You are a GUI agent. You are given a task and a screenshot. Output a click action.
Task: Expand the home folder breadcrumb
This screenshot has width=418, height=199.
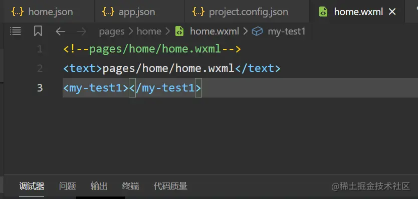[x=149, y=31]
